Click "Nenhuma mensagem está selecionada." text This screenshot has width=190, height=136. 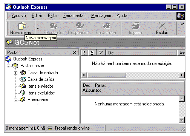click(x=130, y=104)
